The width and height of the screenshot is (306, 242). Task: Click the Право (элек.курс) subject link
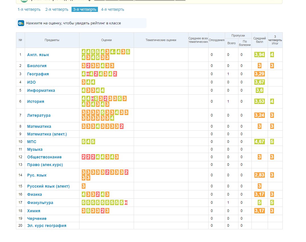(45, 165)
